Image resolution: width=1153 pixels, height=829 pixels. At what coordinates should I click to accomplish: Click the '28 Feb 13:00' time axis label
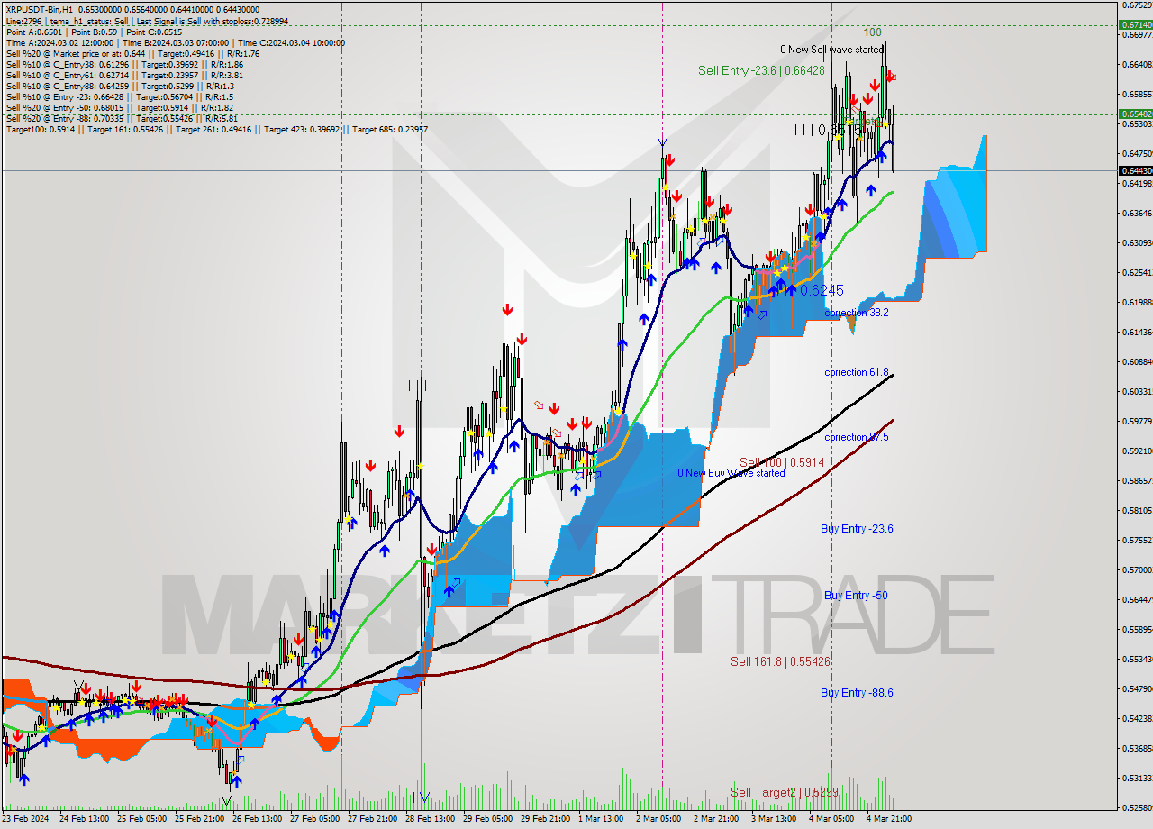click(431, 818)
